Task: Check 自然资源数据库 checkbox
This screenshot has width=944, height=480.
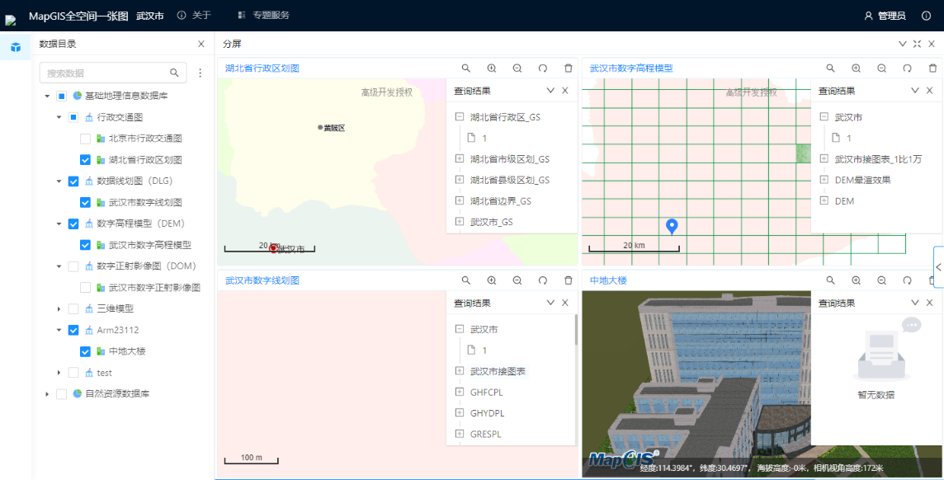Action: 61,394
